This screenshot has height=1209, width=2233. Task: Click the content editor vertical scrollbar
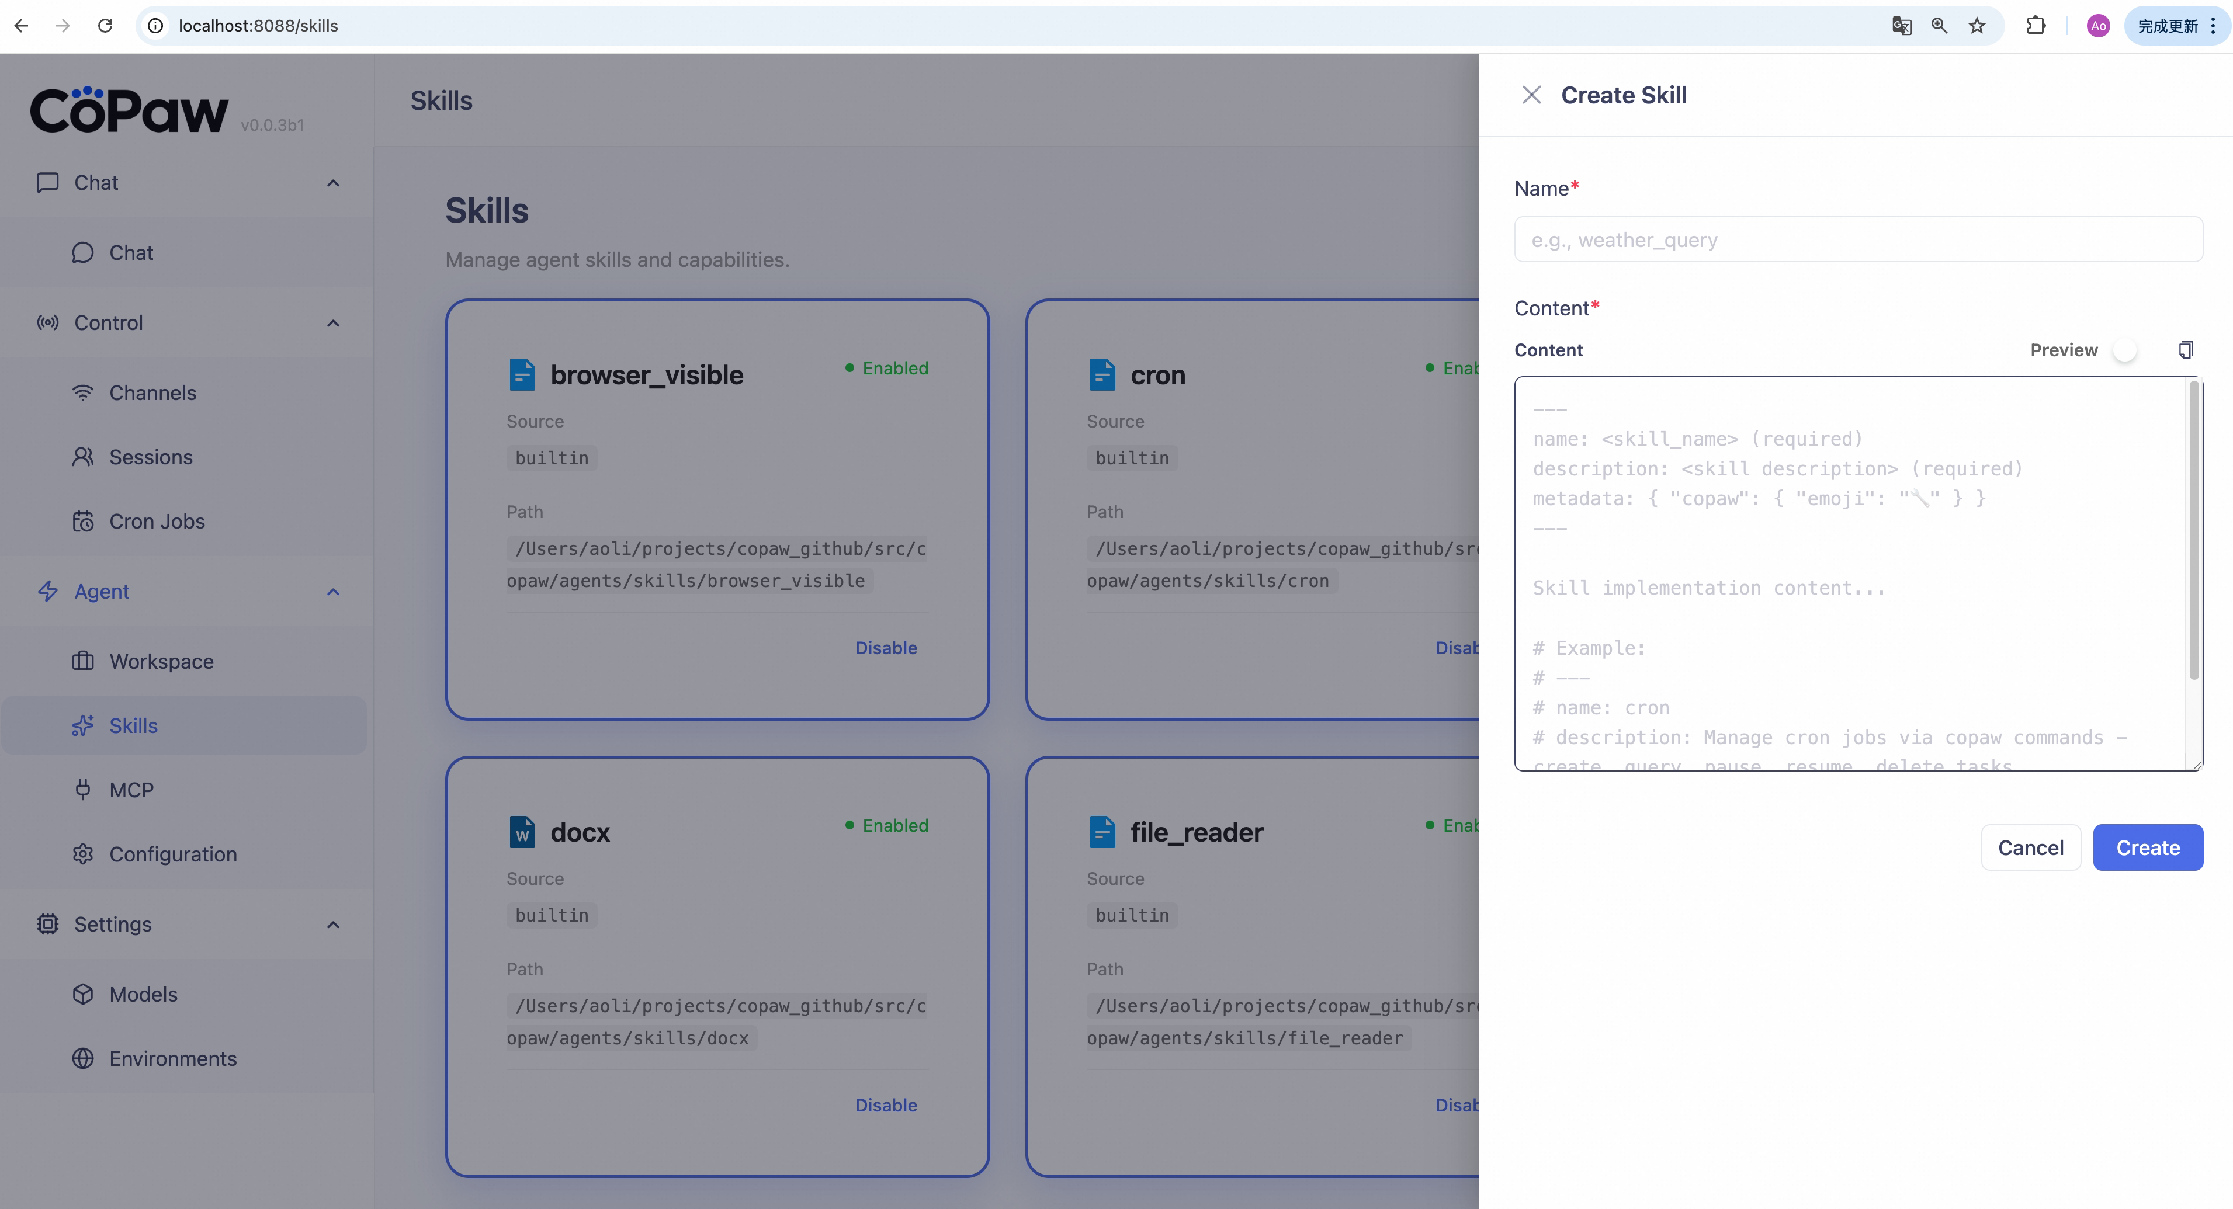coord(2193,530)
